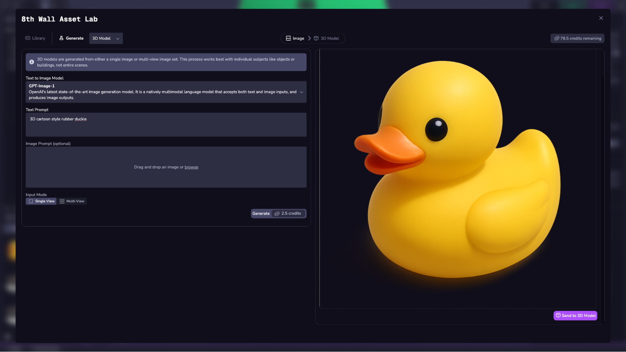This screenshot has width=626, height=352.
Task: Click the Multi-View grid icon
Action: tap(62, 201)
